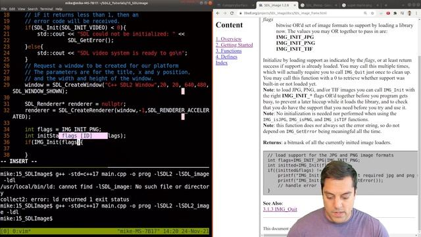Viewport: 421px width, 237px height.
Task: Click 'int flags=IMG_INIT_JPG' in example code
Action: (314, 160)
